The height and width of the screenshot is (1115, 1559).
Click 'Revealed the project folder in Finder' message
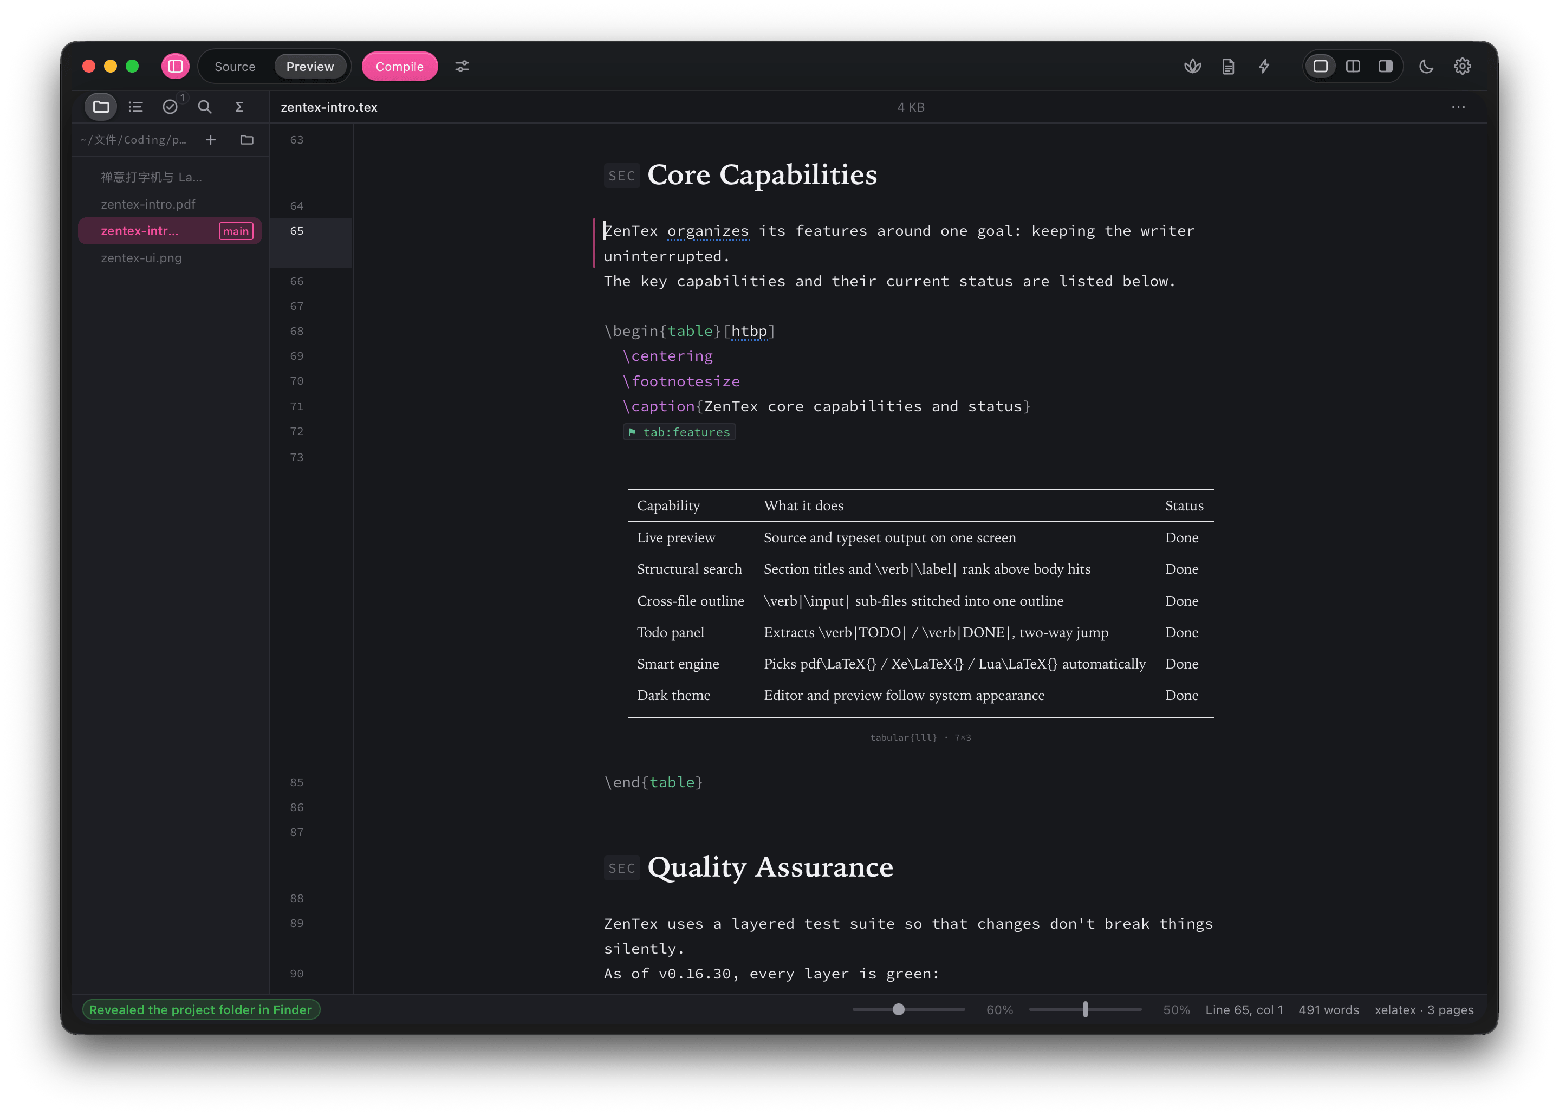point(200,1009)
